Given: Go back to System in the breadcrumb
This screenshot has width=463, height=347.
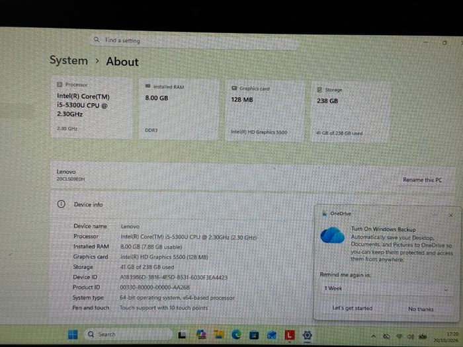Looking at the screenshot, I should pos(69,60).
